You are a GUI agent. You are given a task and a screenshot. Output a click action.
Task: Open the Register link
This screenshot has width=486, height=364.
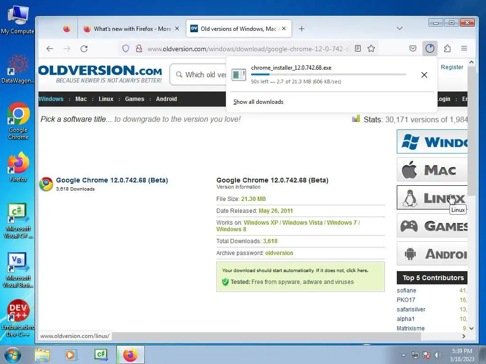coord(452,67)
